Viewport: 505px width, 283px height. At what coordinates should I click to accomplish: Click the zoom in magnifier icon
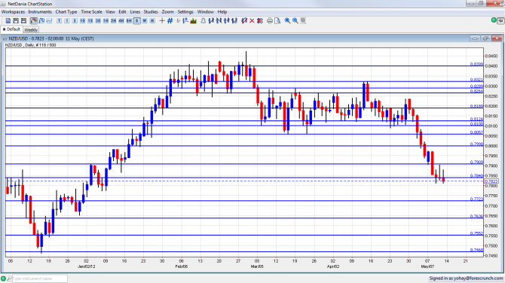[287, 20]
